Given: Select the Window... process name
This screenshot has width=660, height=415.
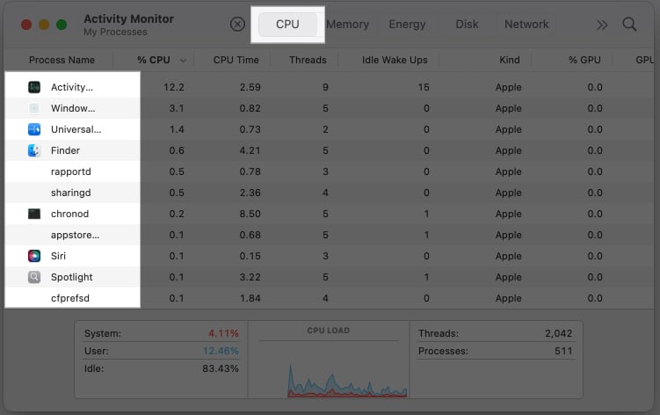Looking at the screenshot, I should (x=73, y=108).
